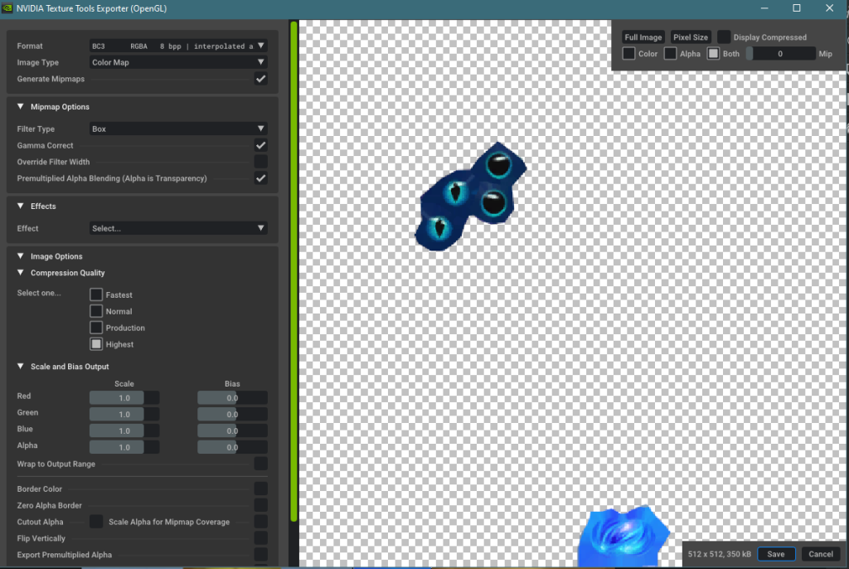Collapse the Compression Quality section
The image size is (849, 569).
point(21,273)
